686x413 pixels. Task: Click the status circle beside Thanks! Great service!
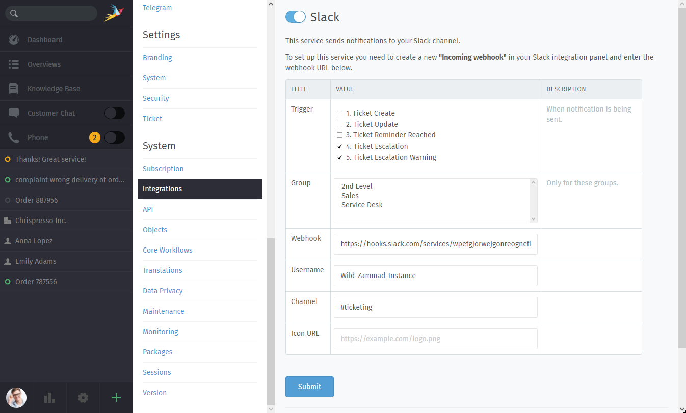click(x=8, y=159)
